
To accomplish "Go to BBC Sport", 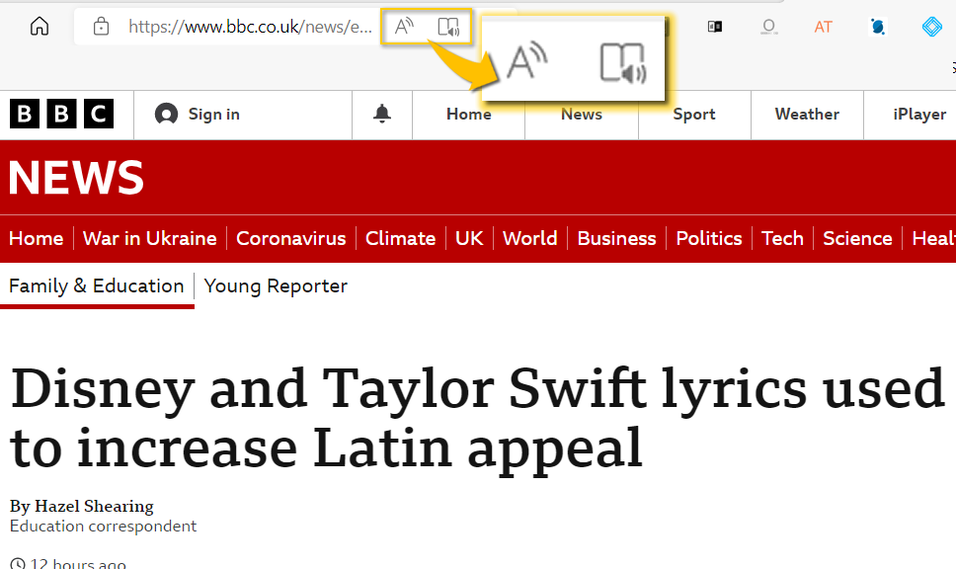I will 694,114.
